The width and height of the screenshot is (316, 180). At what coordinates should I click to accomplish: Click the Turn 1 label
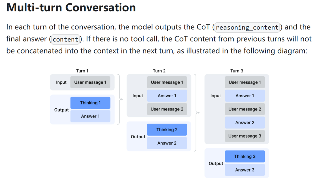coord(82,71)
